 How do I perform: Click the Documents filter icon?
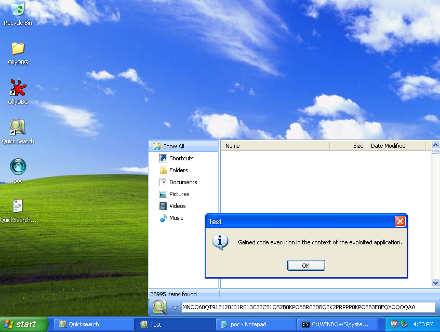point(163,182)
